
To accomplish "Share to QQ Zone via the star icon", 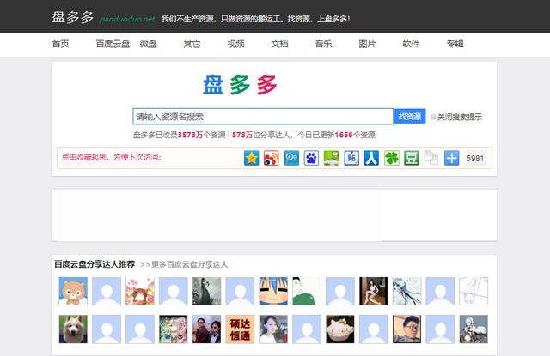I will 251,158.
